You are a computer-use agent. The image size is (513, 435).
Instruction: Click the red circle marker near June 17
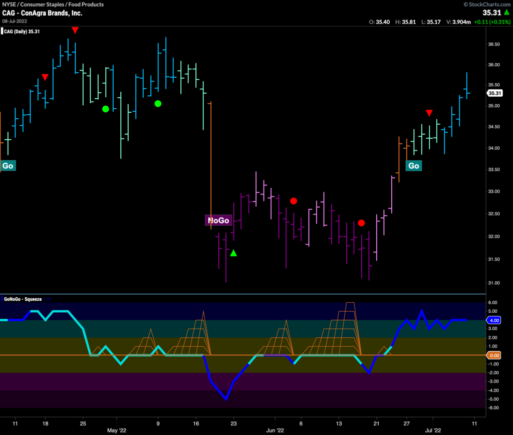coord(362,223)
